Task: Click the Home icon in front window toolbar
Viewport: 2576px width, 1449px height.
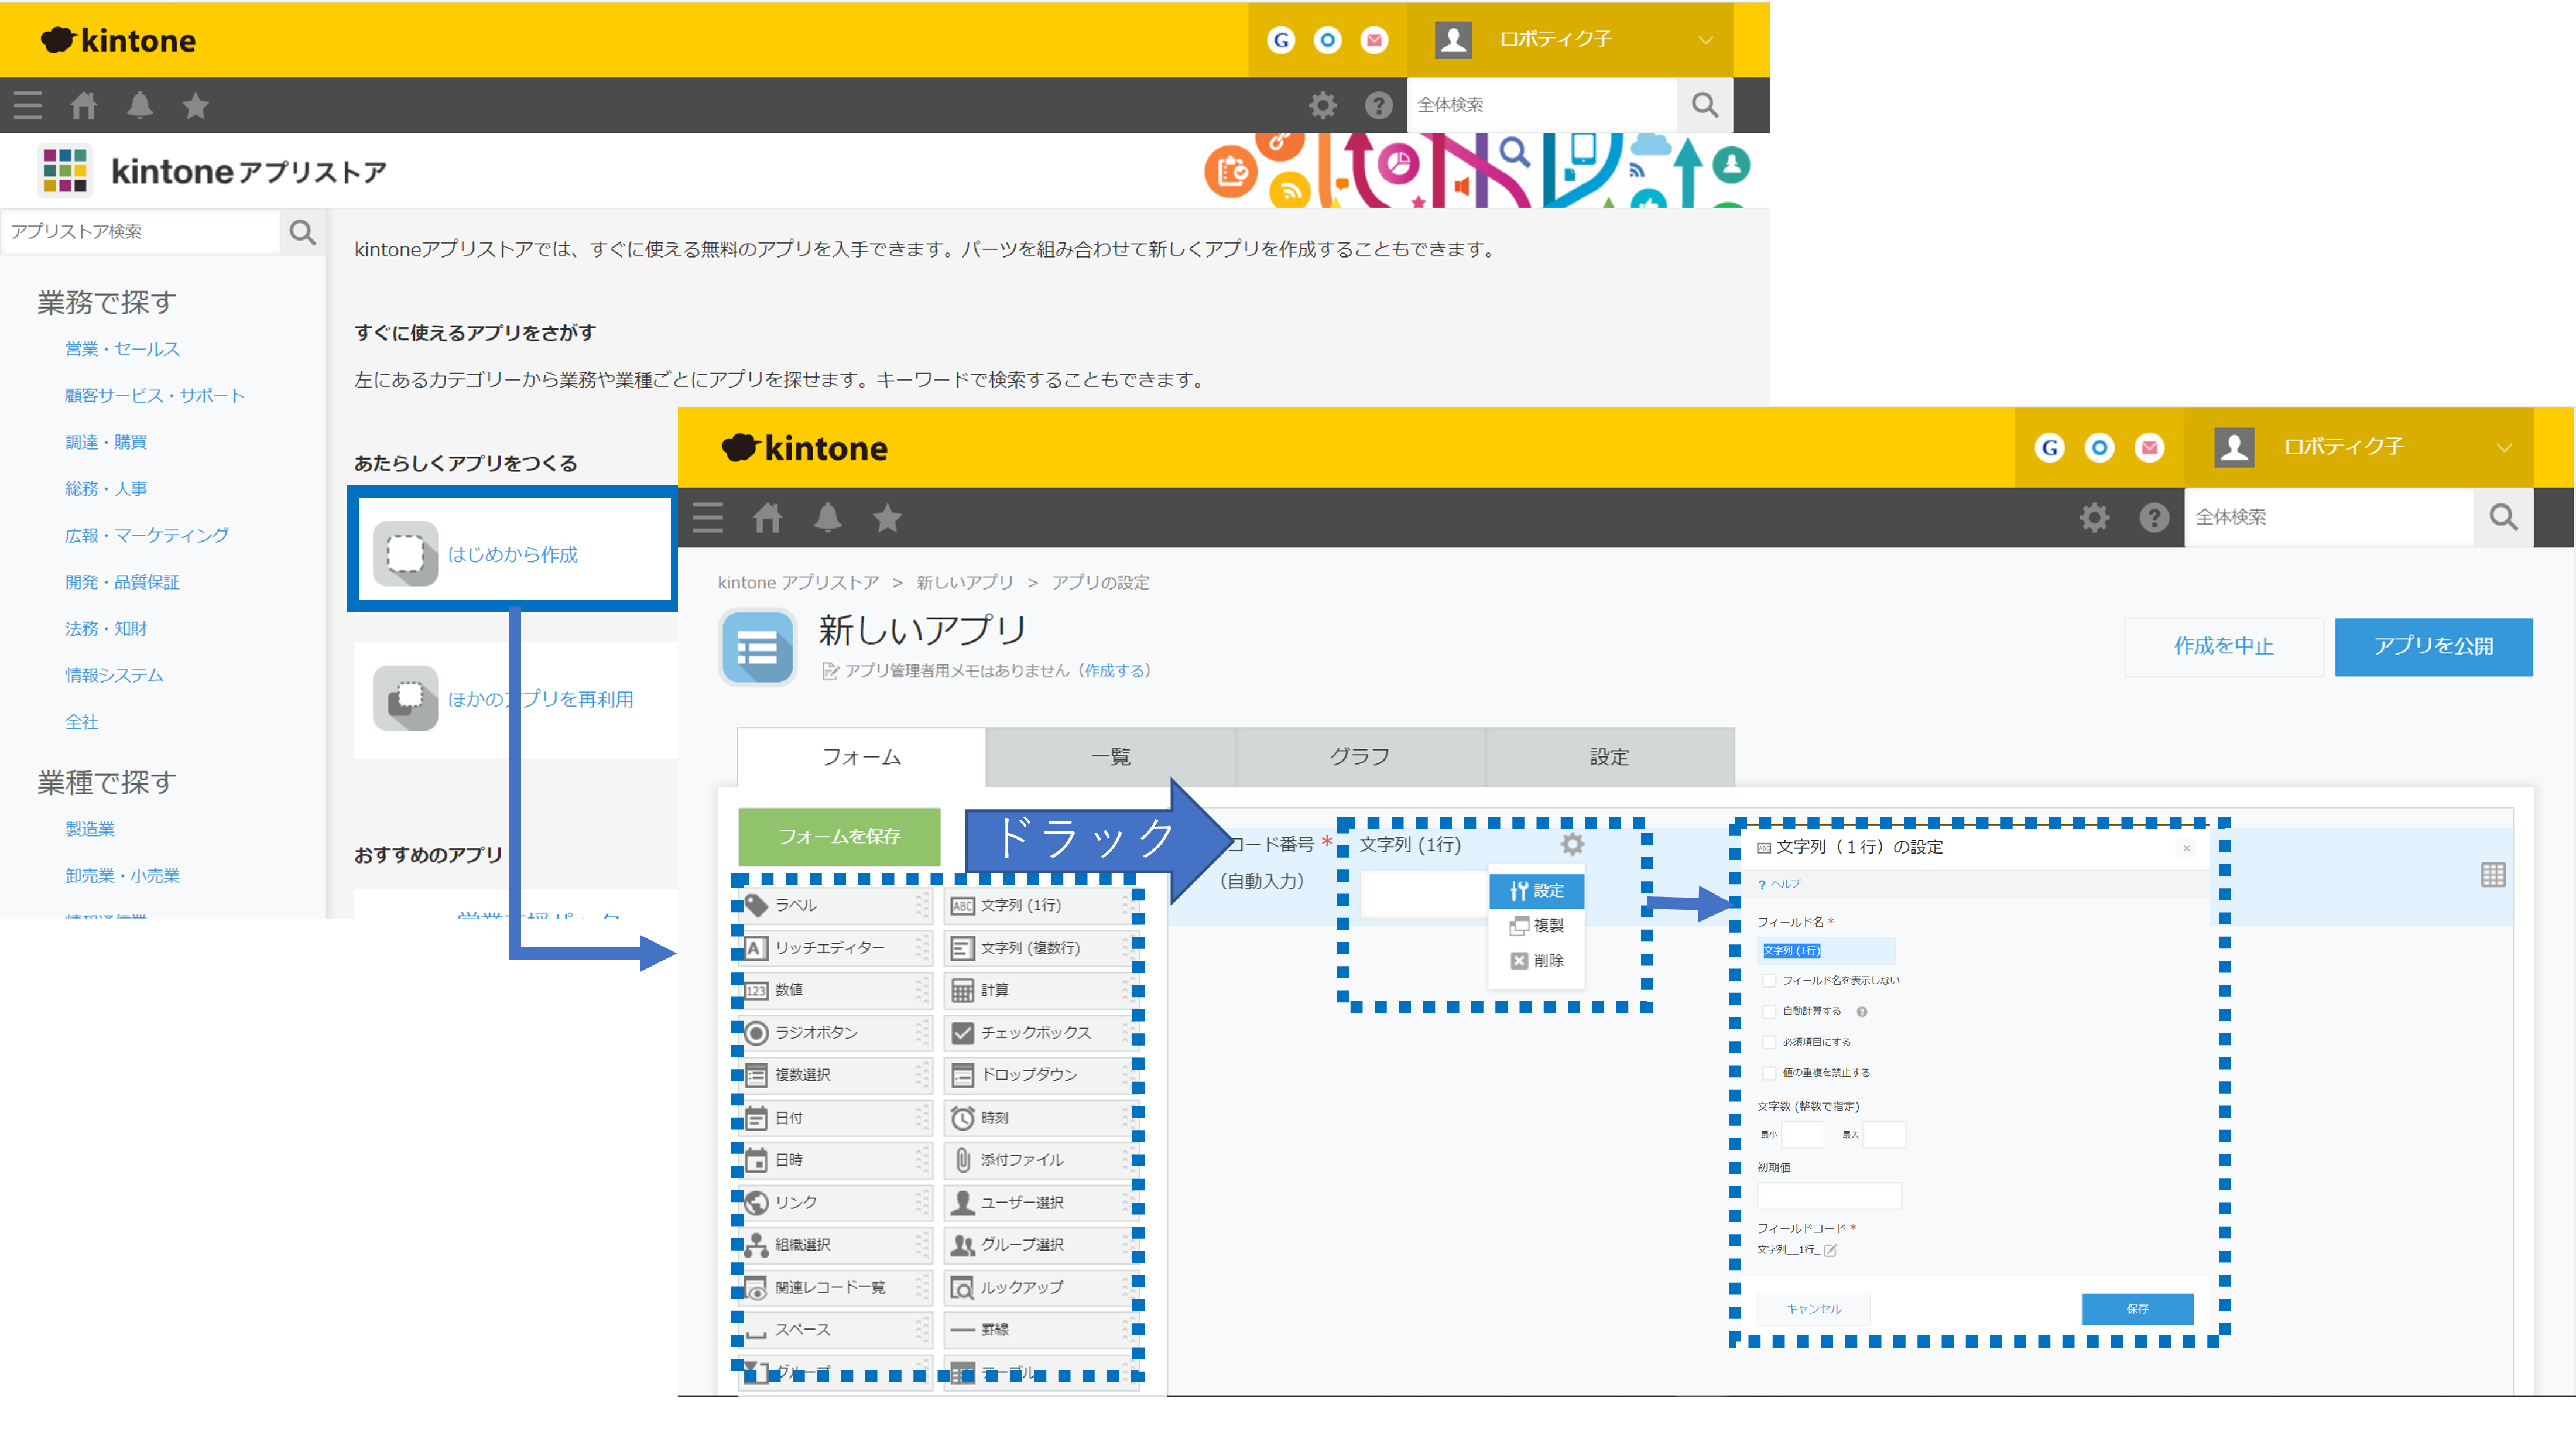Action: 767,518
